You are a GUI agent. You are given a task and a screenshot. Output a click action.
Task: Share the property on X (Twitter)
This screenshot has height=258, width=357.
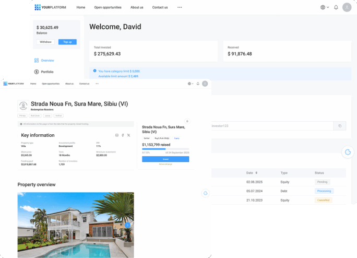click(x=129, y=135)
